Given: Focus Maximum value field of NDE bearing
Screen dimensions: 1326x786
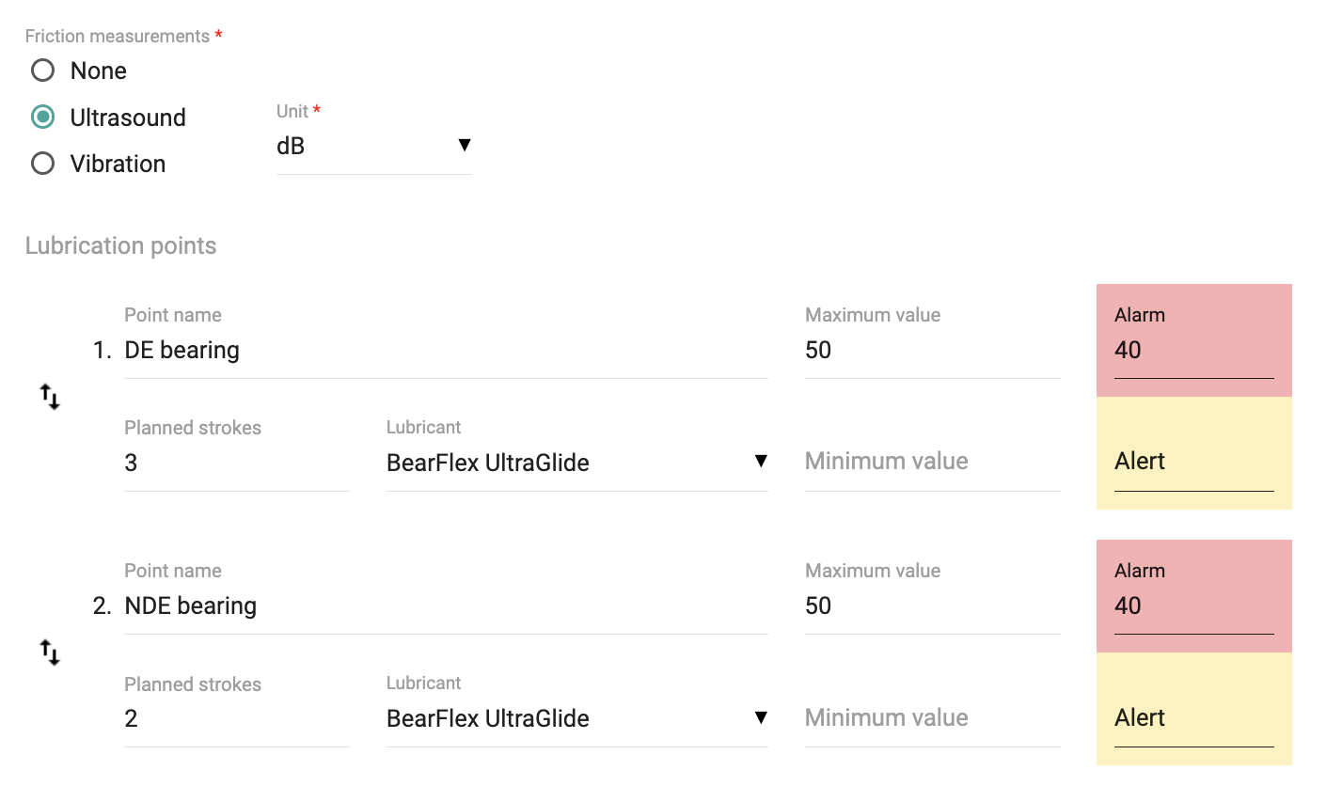Looking at the screenshot, I should tap(933, 606).
